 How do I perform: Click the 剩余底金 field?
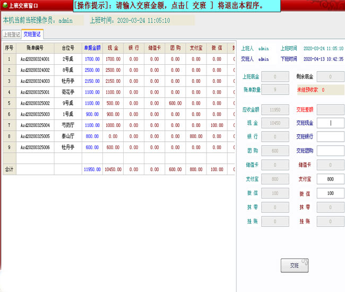point(331,76)
